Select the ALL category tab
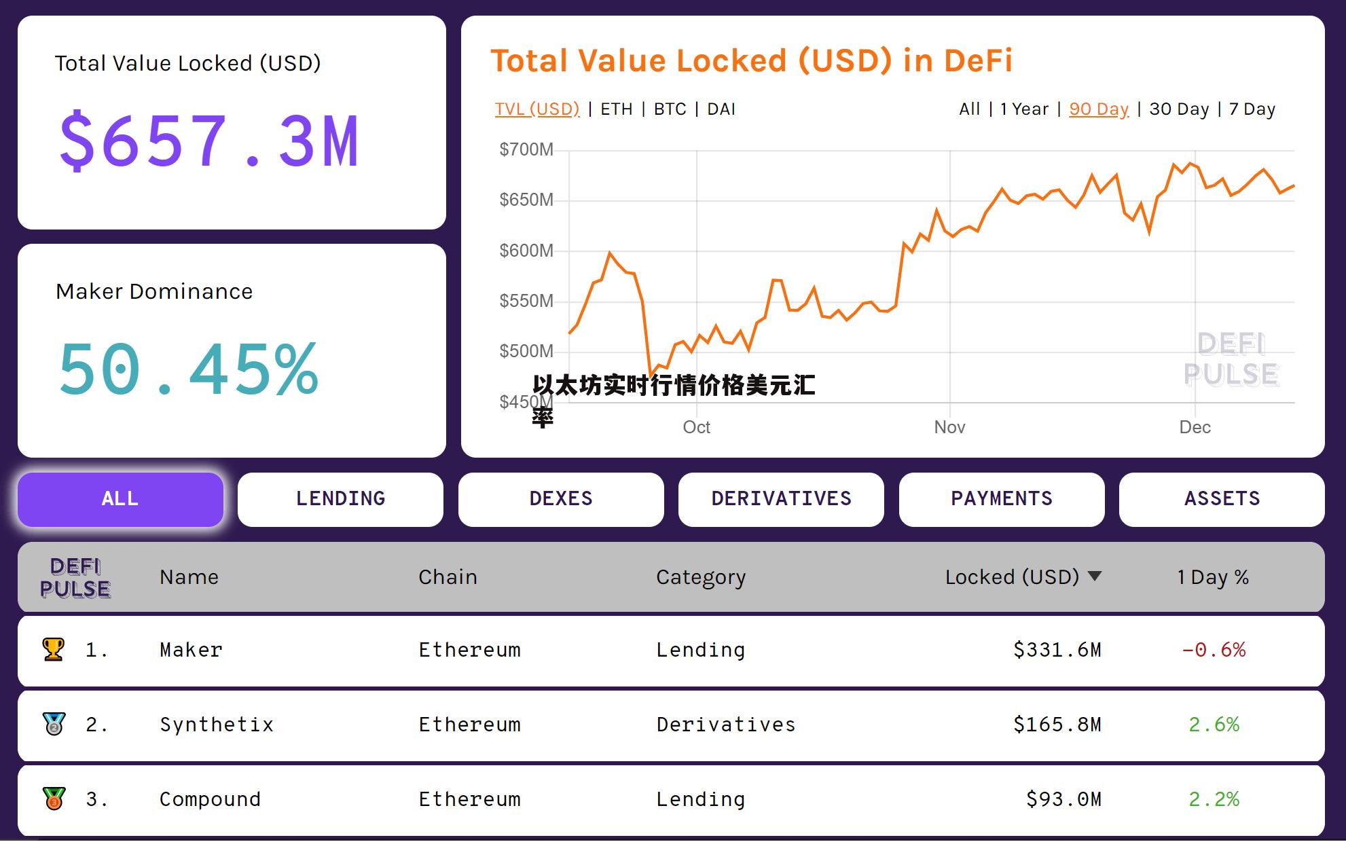1346x842 pixels. point(120,499)
